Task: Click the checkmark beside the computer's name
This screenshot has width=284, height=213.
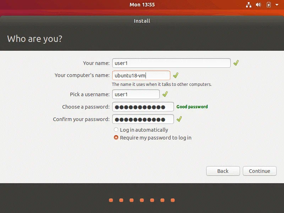Action: 175,75
